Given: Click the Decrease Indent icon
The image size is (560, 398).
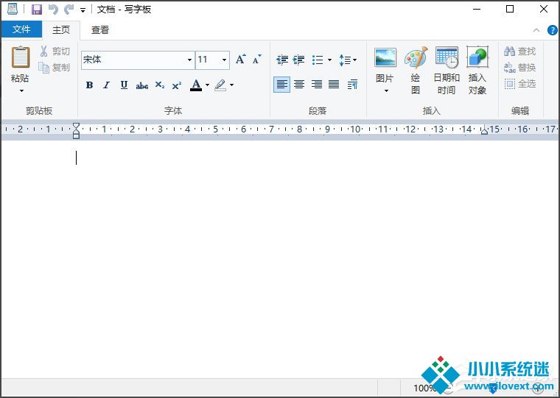Looking at the screenshot, I should [x=282, y=60].
